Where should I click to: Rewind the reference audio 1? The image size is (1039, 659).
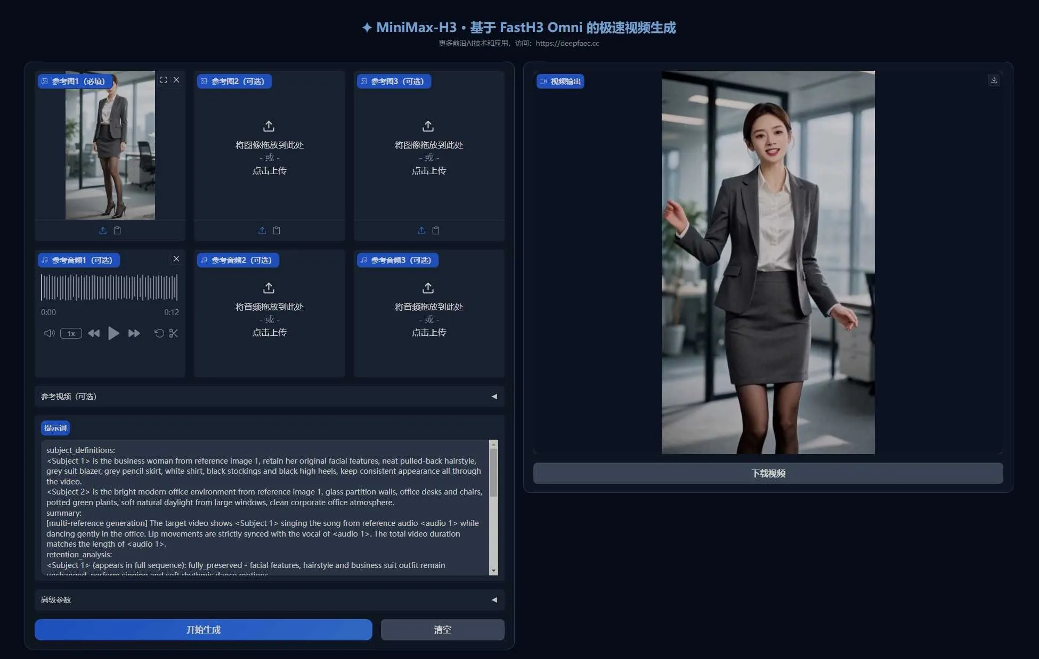[94, 333]
